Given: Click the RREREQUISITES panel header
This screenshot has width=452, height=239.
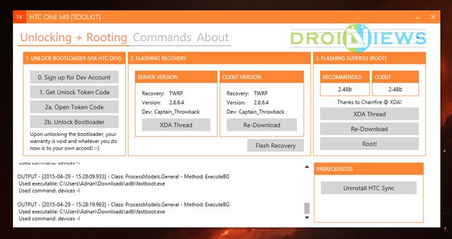Looking at the screenshot, I should pos(369,169).
